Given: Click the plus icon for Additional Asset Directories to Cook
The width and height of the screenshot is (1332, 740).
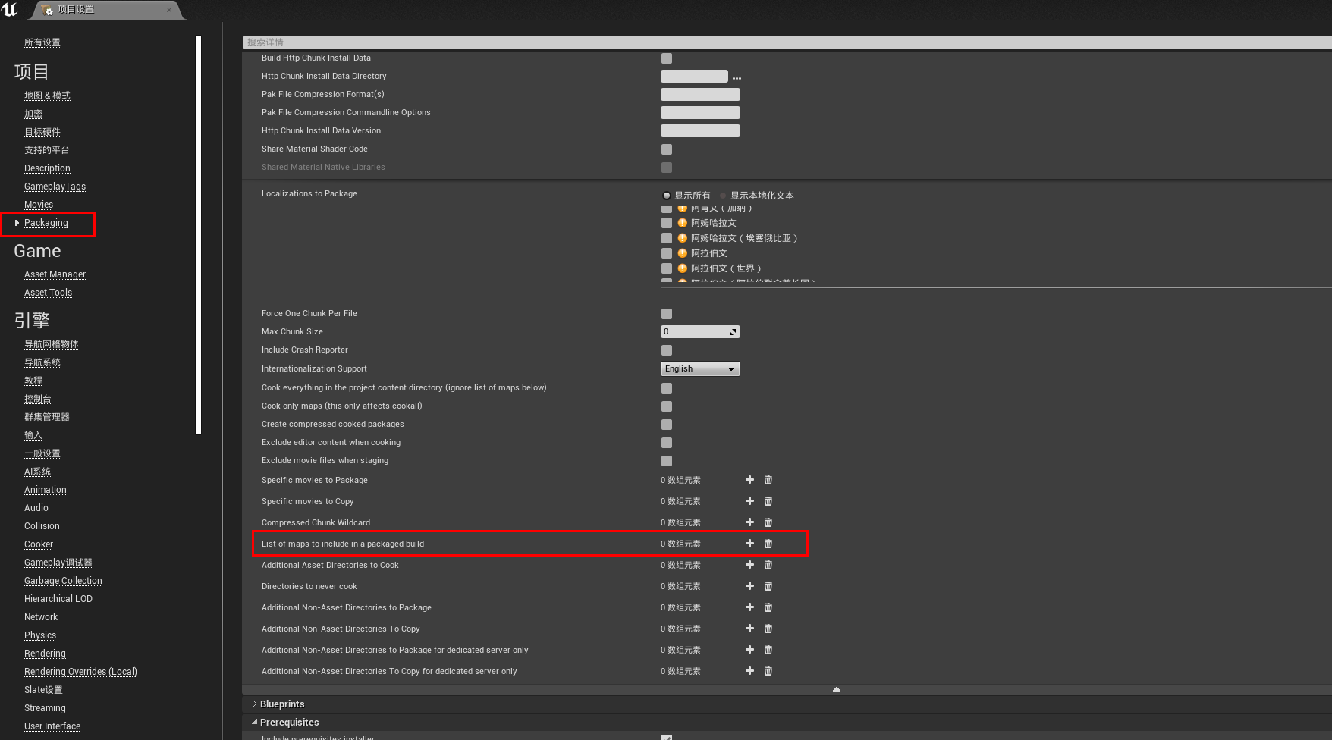Looking at the screenshot, I should tap(749, 565).
